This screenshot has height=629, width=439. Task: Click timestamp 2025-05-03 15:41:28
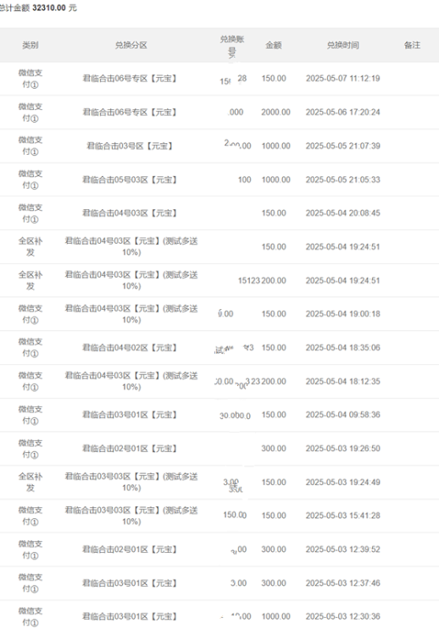point(342,516)
